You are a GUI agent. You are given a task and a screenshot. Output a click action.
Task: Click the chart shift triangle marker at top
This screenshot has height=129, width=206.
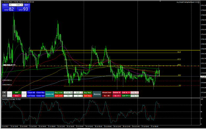(x=160, y=1)
